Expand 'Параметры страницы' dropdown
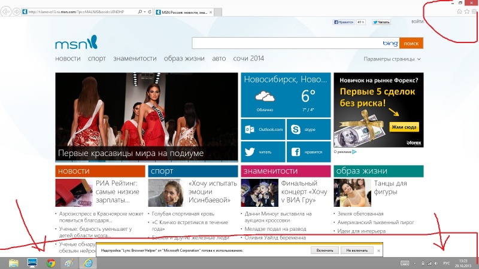 tap(392, 59)
